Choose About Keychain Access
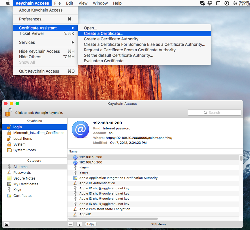The height and width of the screenshot is (230, 250). [45, 10]
